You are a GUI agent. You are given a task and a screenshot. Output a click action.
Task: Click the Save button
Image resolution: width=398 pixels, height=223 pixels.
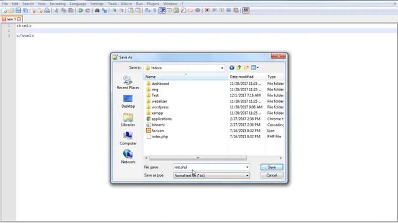272,167
